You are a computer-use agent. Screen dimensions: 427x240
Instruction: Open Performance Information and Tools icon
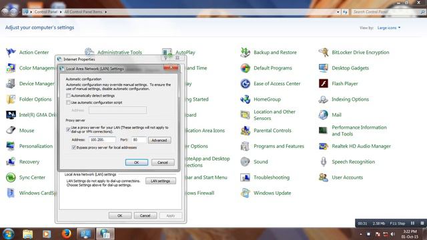coord(323,131)
